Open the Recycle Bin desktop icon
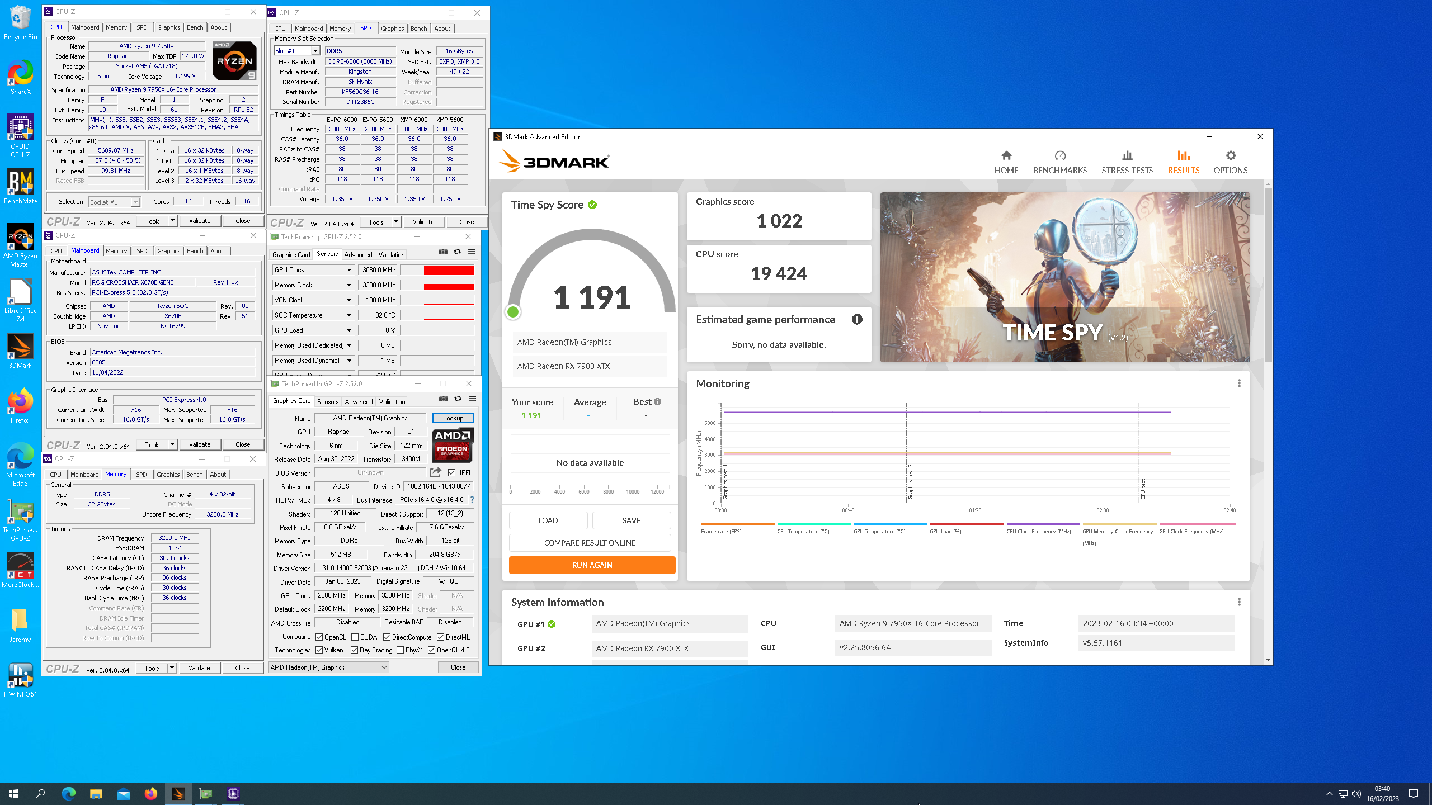 [20, 22]
